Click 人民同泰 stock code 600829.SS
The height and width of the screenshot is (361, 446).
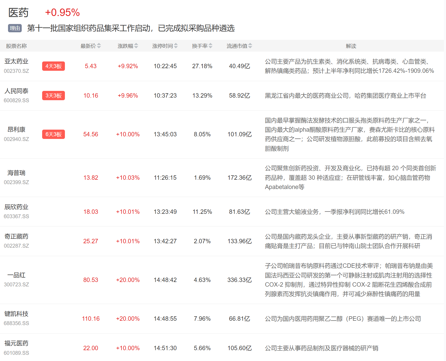(x=16, y=100)
